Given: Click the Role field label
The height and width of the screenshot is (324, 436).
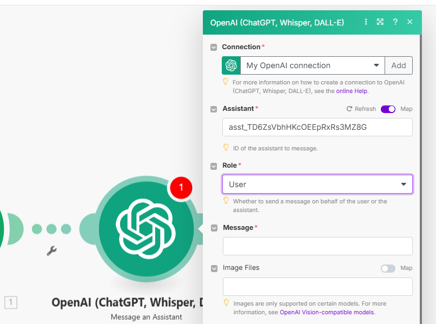Looking at the screenshot, I should coord(230,165).
